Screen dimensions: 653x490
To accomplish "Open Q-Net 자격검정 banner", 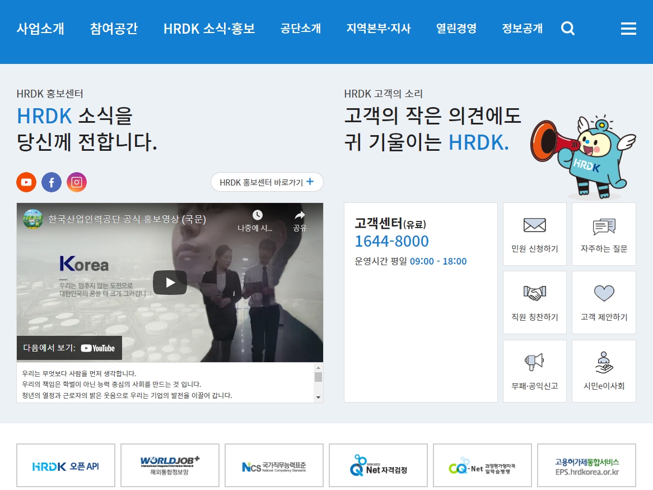I will [378, 465].
